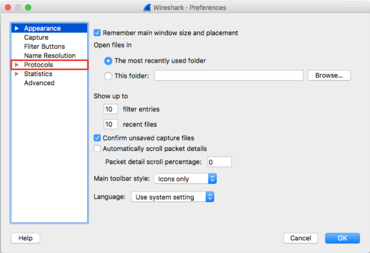Viewport: 370px width, 253px height.
Task: Expand the Statistics section
Action: 17,74
